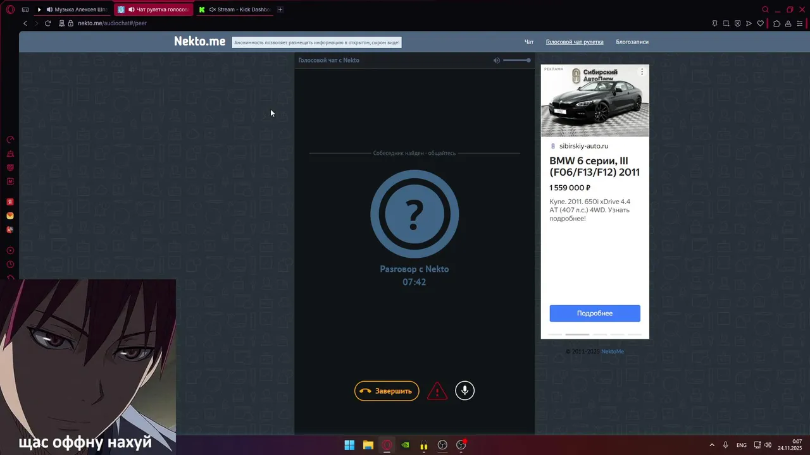This screenshot has width=810, height=455.
Task: Open browser tab search magnifier icon
Action: 765,9
